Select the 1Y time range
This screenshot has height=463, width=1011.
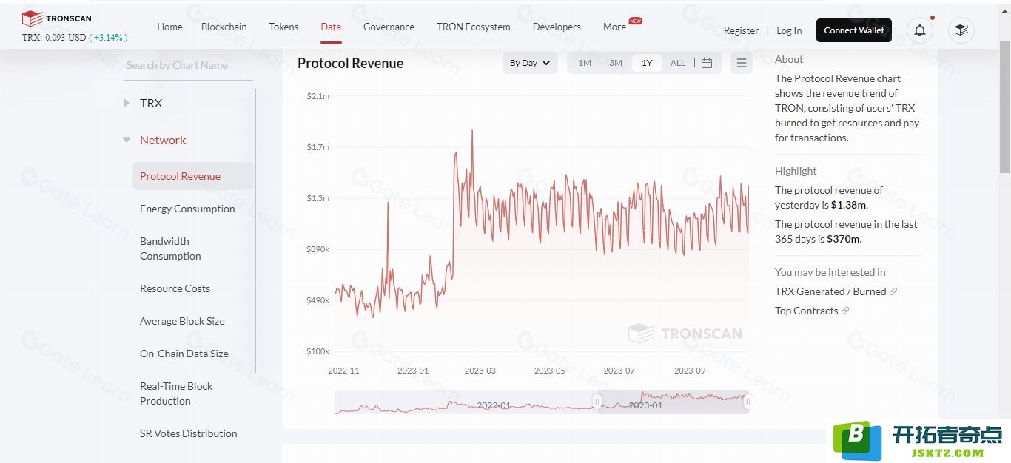tap(647, 63)
